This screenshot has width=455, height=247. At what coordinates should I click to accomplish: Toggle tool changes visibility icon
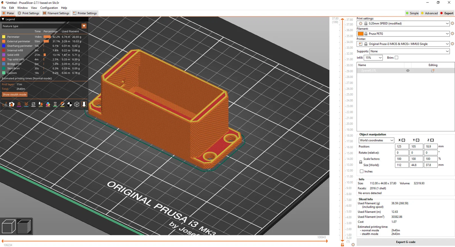[x=41, y=104]
